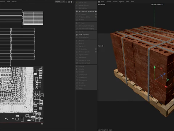Click the lock icon in UV editor toolbar
174x131 pixels.
pyautogui.click(x=69, y=2)
